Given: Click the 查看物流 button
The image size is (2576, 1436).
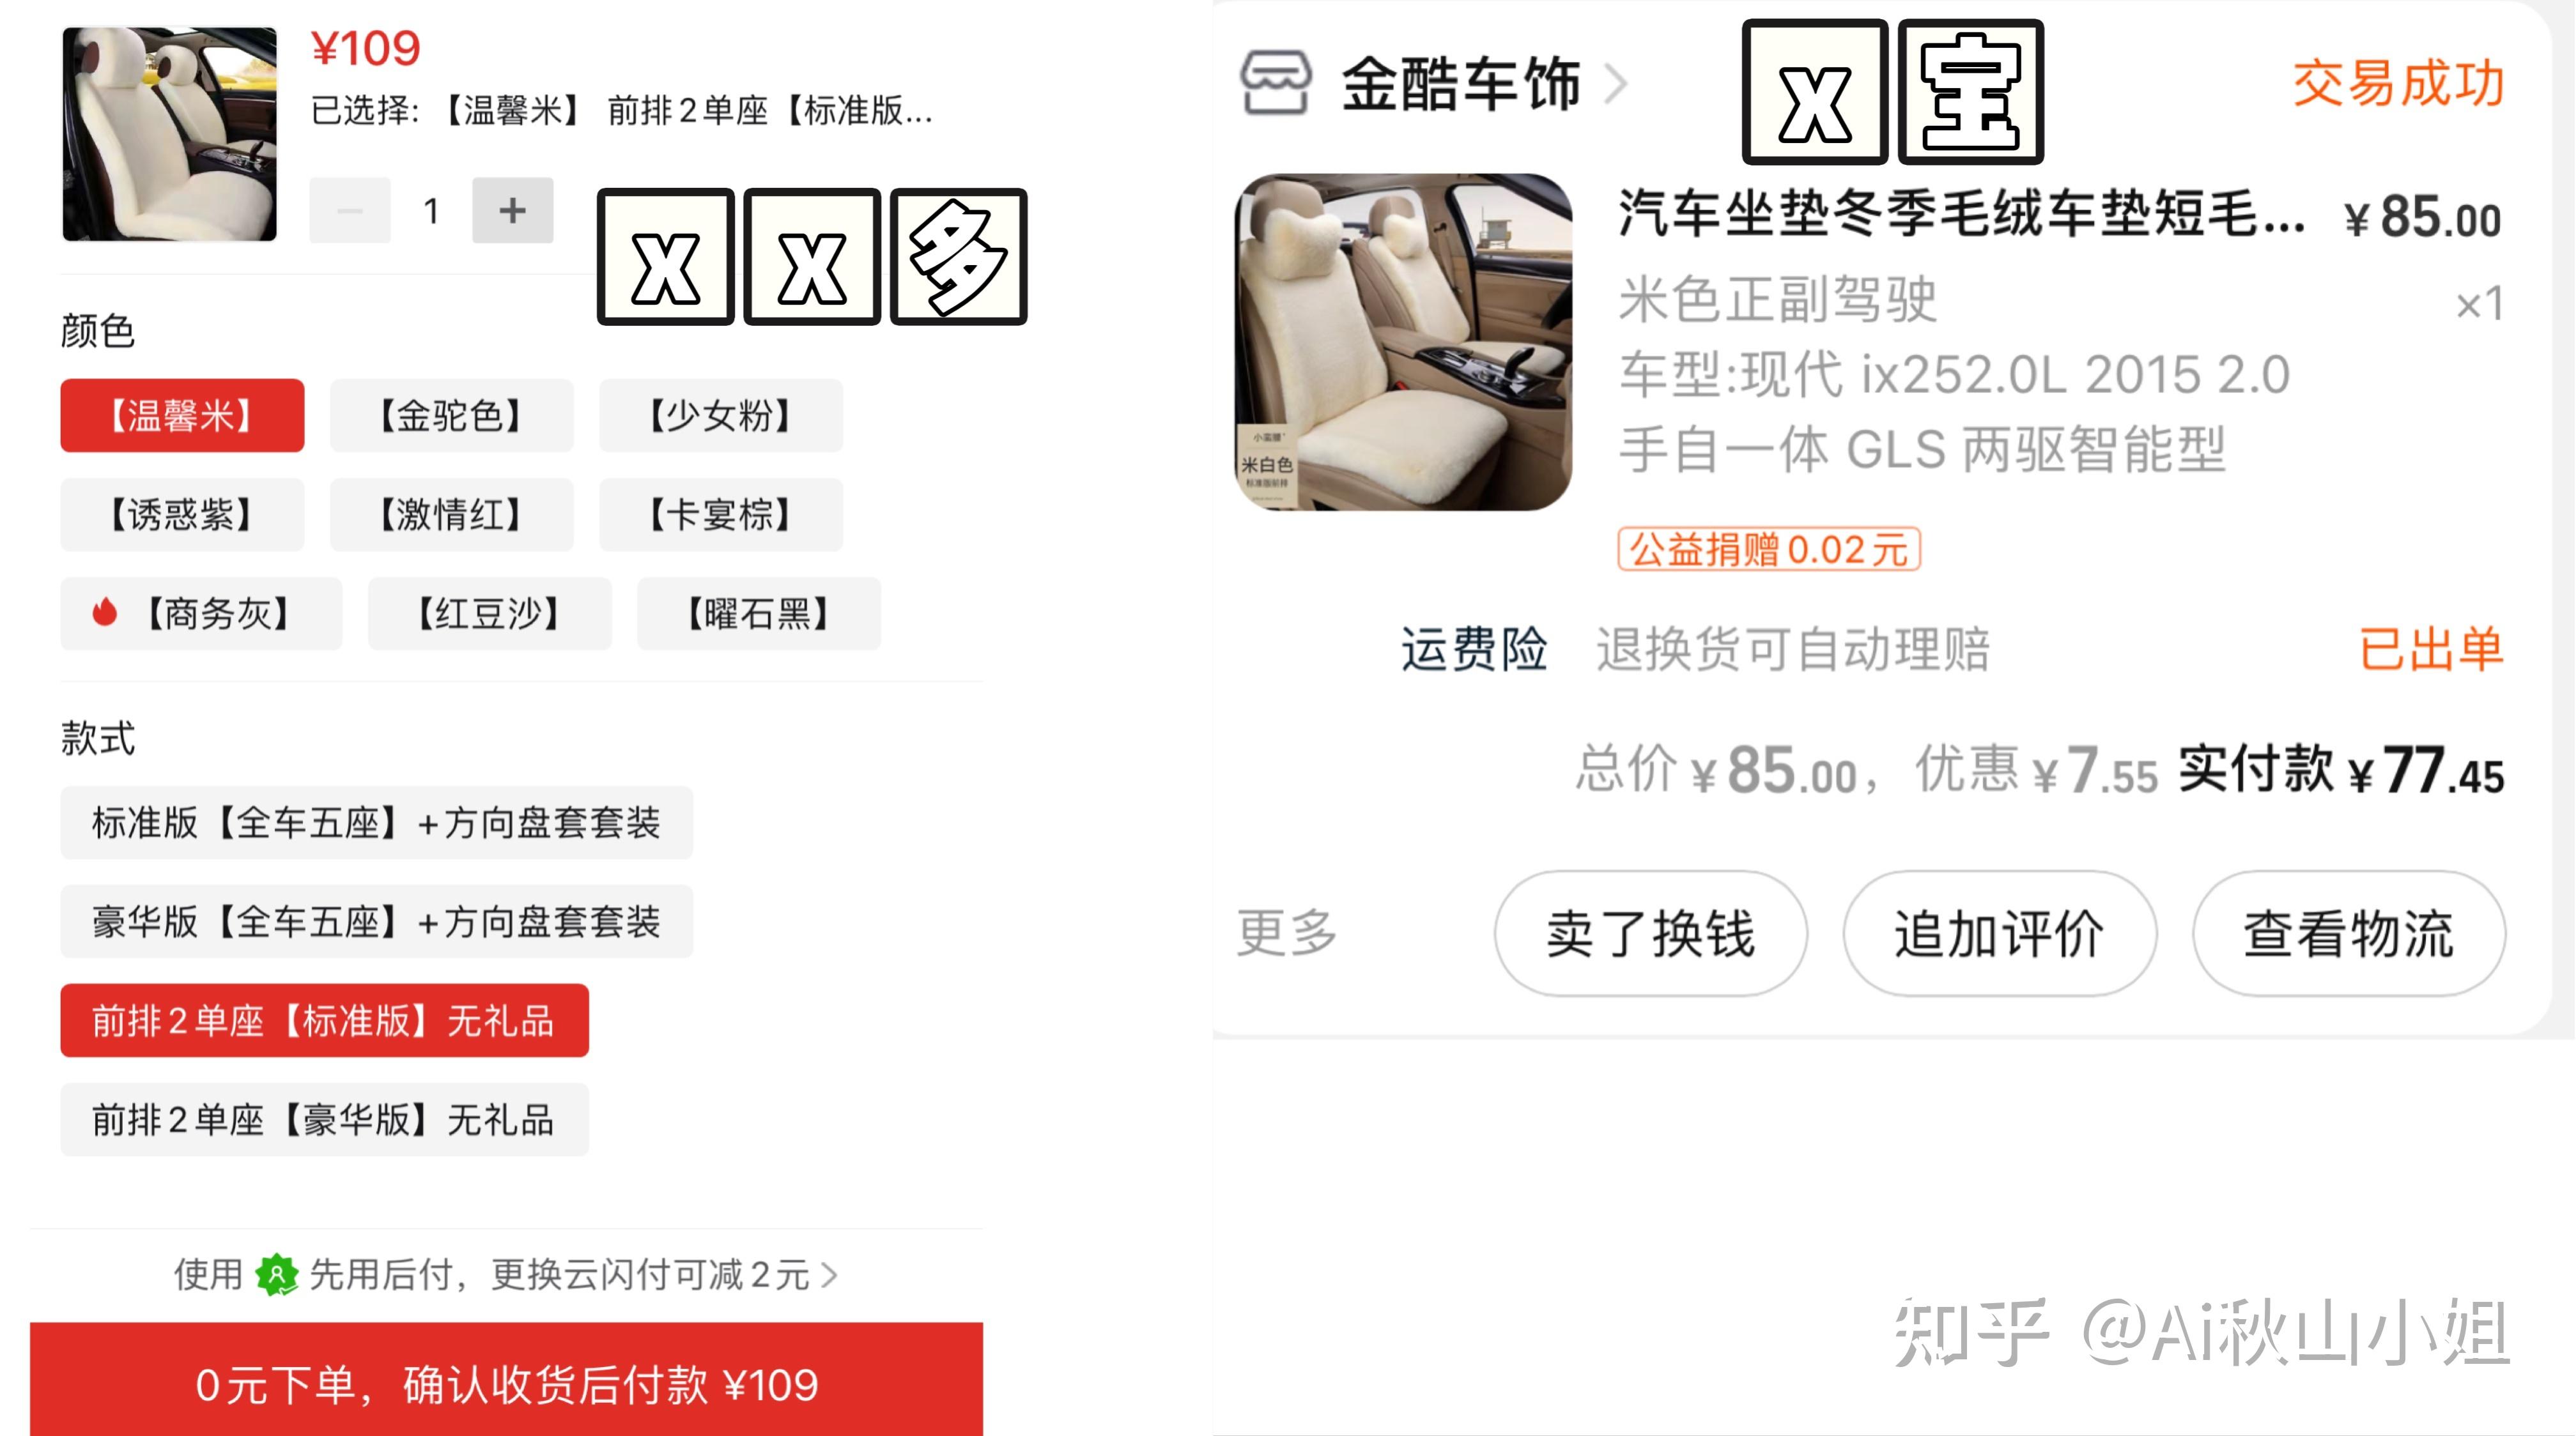Looking at the screenshot, I should click(x=2348, y=933).
